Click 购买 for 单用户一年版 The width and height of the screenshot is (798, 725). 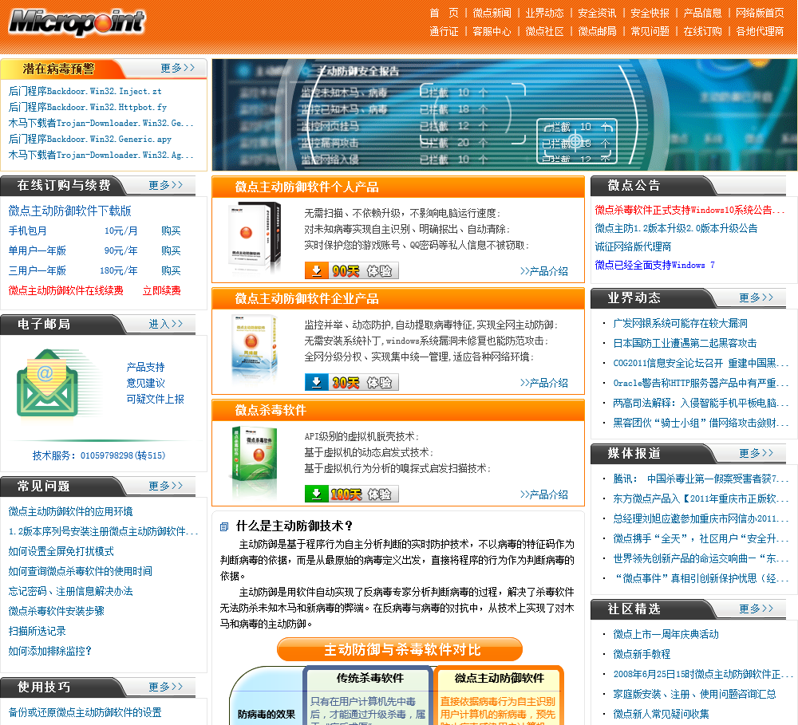(x=171, y=250)
